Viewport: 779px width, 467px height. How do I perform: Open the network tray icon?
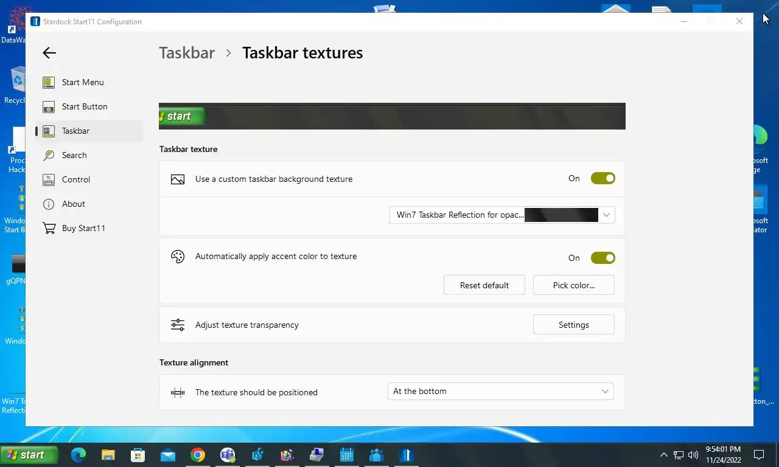(x=679, y=455)
